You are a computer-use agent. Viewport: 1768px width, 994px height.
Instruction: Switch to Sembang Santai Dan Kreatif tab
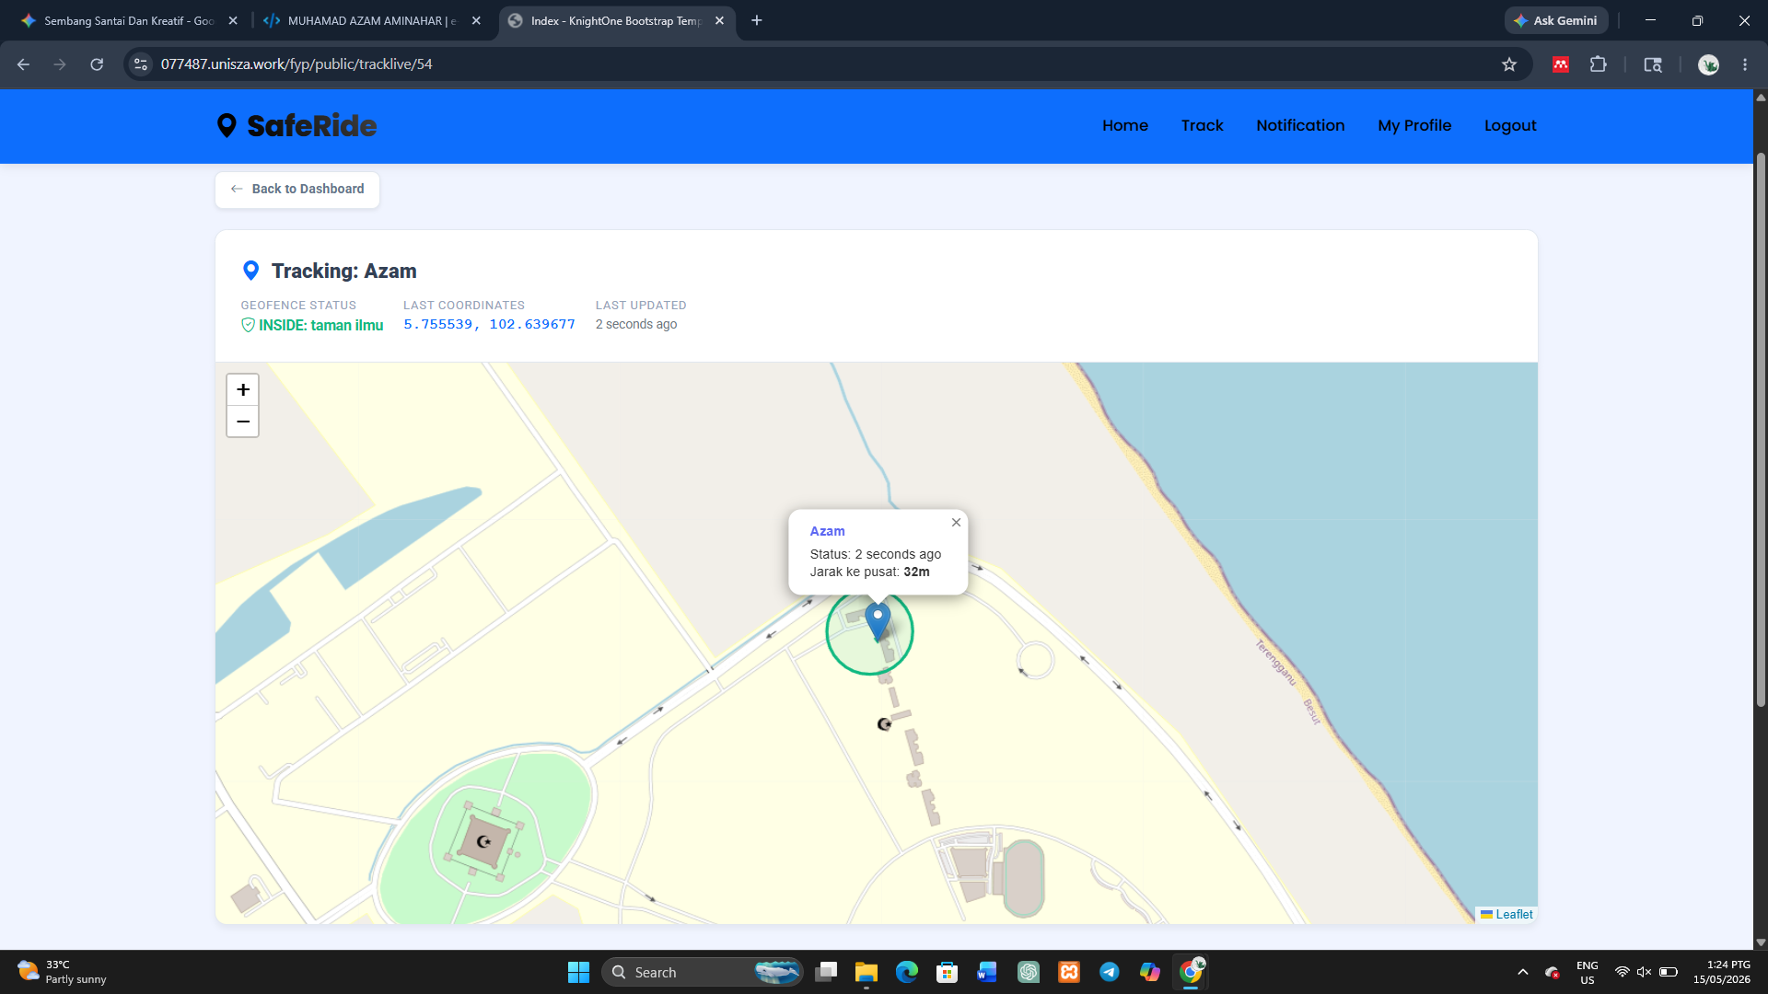(129, 20)
